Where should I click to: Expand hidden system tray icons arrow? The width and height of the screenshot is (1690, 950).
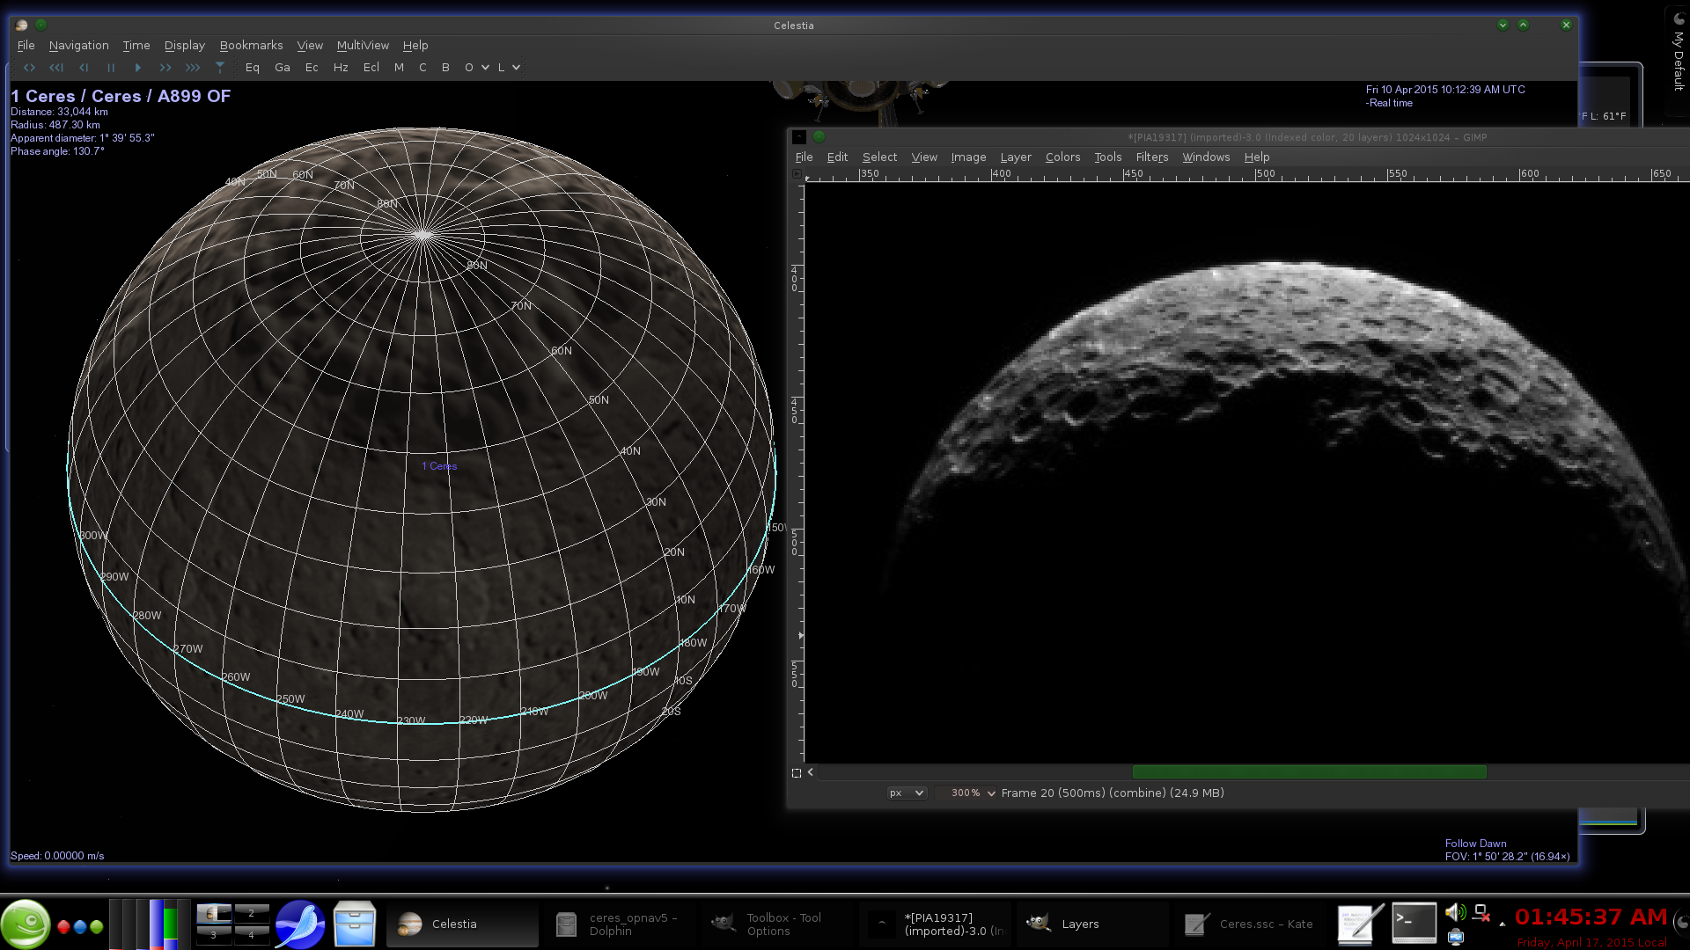1502,924
